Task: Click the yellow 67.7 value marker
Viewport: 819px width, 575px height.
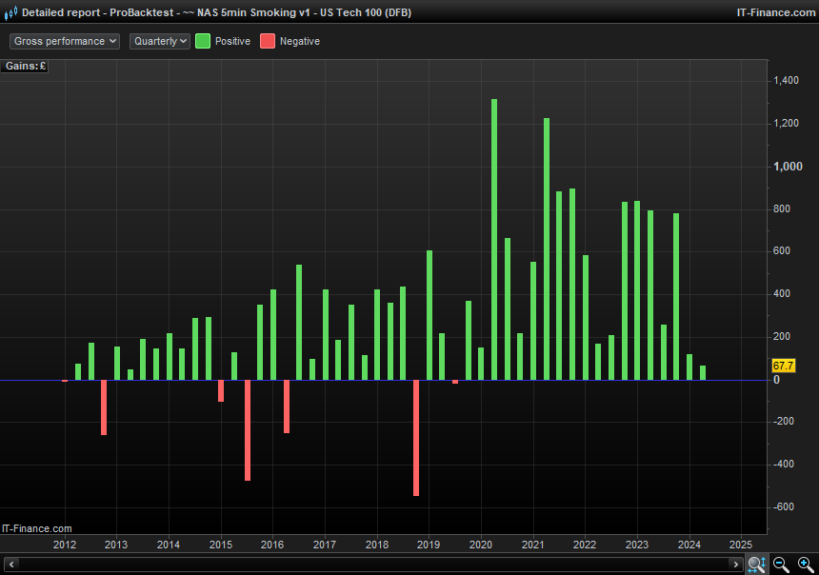Action: tap(783, 366)
